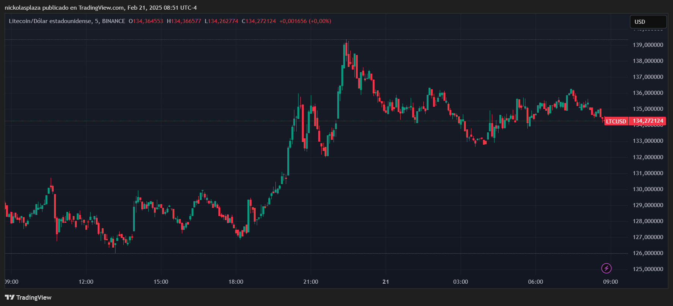Click the 127,000000 price axis label

point(648,237)
